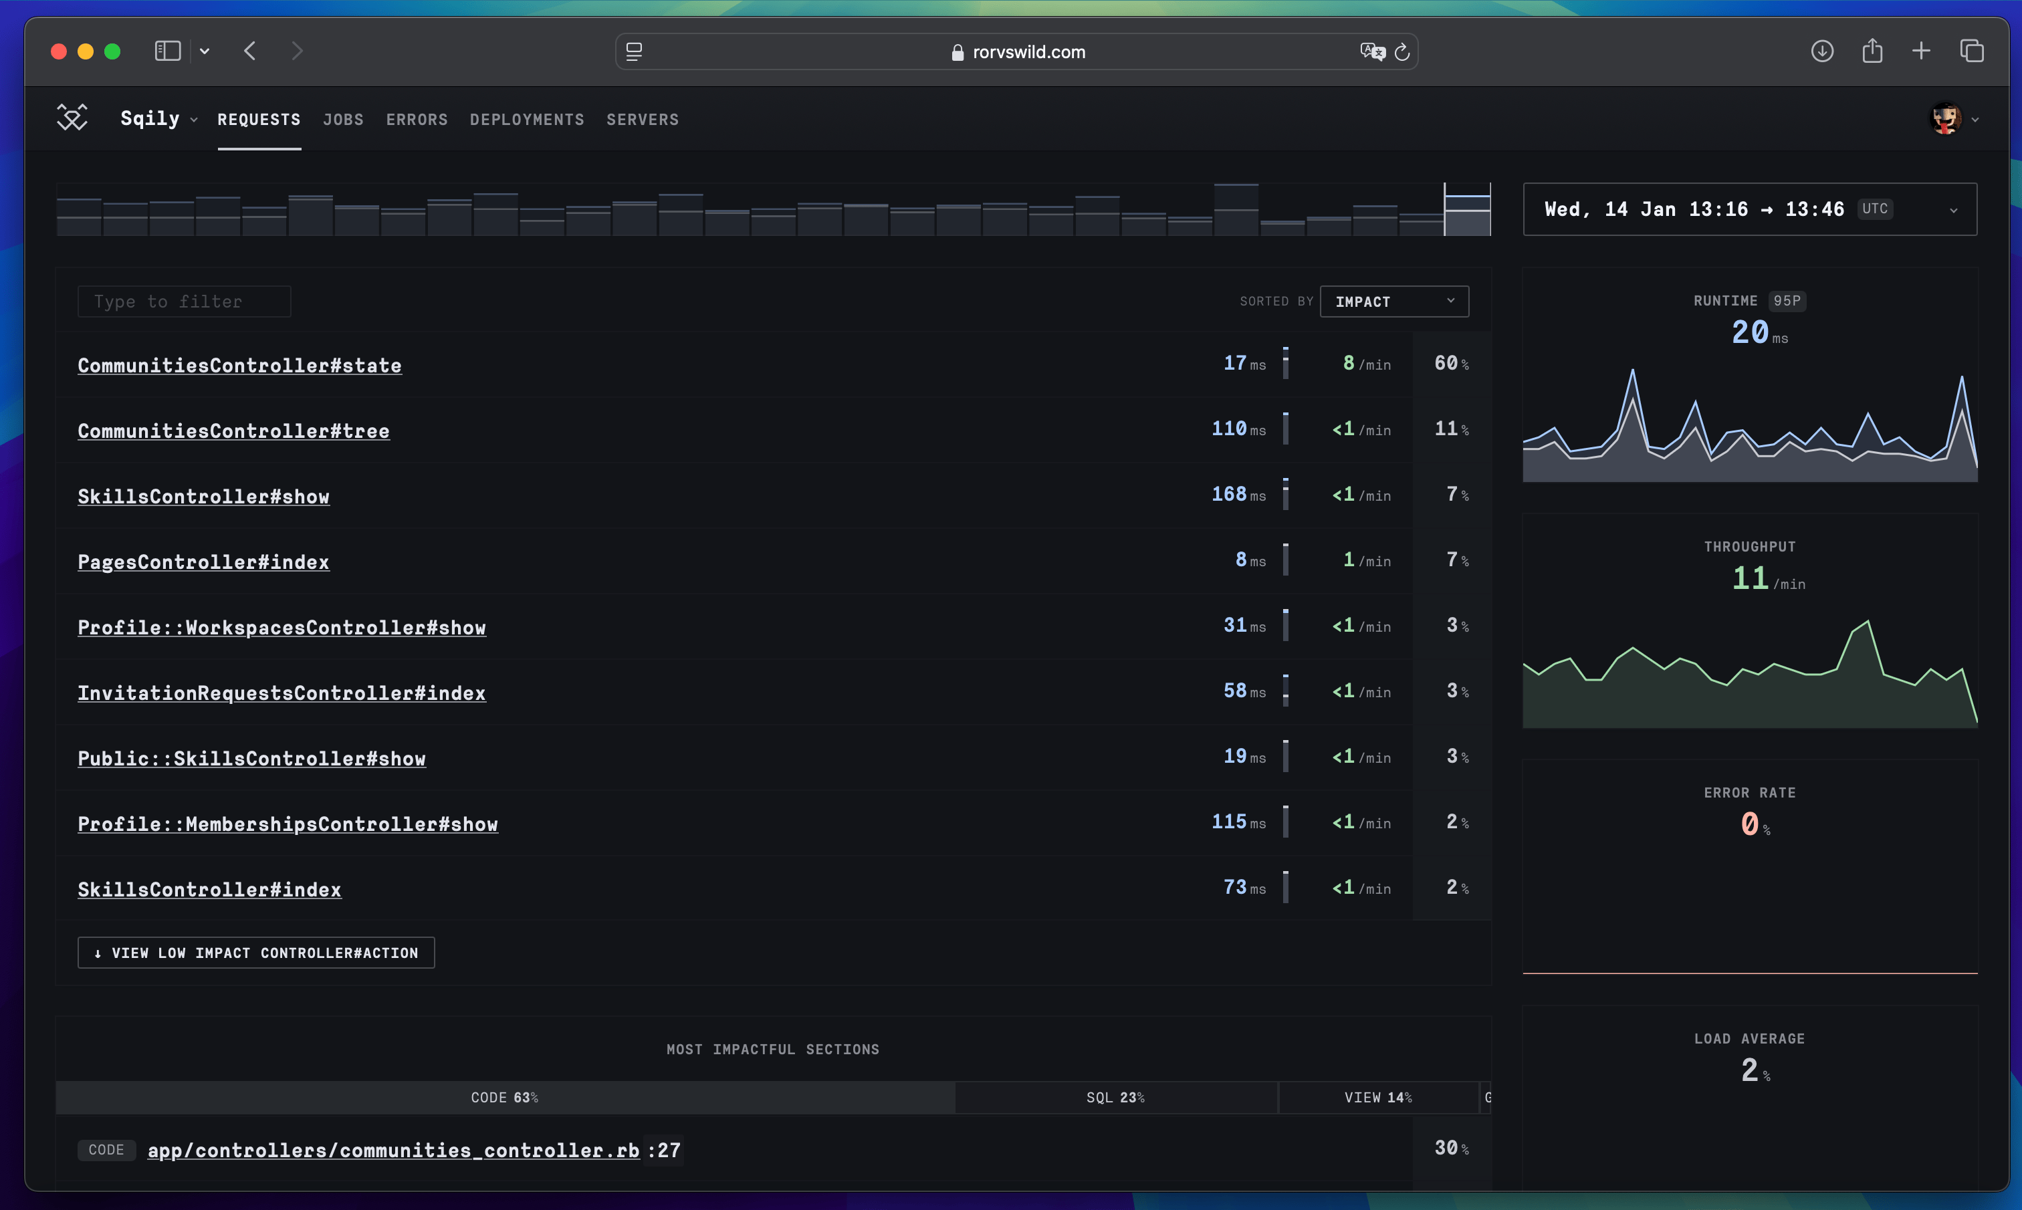Image resolution: width=2022 pixels, height=1210 pixels.
Task: Click the Share icon in Safari toolbar
Action: pyautogui.click(x=1873, y=51)
